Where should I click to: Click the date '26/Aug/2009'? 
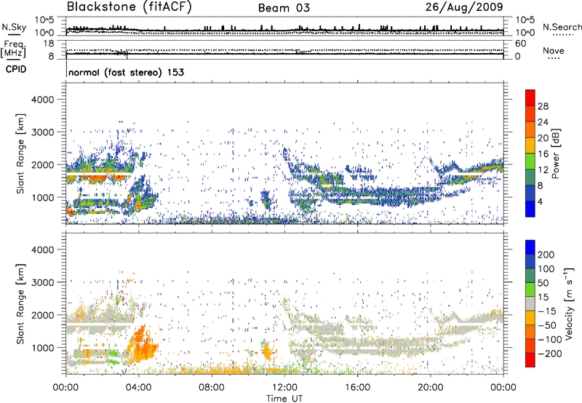[x=464, y=7]
